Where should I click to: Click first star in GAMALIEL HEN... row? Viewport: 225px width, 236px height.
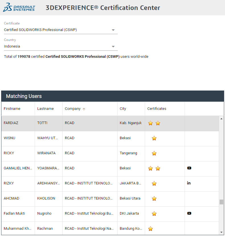[x=150, y=168]
